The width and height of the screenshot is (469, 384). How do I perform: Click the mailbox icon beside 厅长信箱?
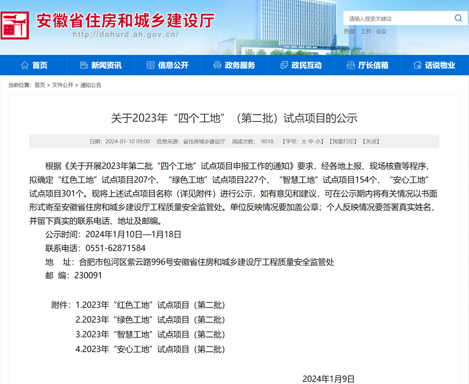point(350,66)
